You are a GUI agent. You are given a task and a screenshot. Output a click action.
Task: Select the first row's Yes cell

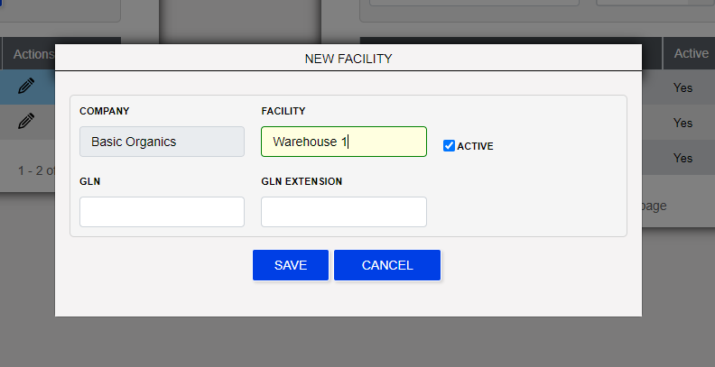click(683, 87)
